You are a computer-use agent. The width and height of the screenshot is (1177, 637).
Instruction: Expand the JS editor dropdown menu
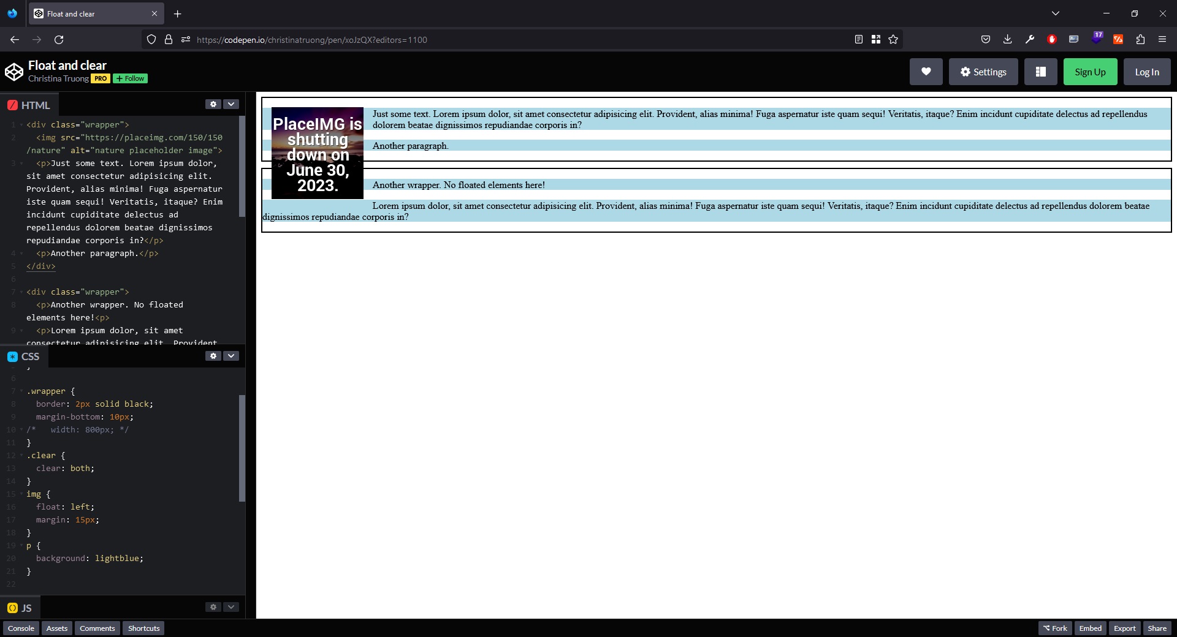coord(231,607)
